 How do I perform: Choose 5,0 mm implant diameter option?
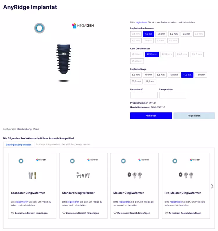click(174, 34)
